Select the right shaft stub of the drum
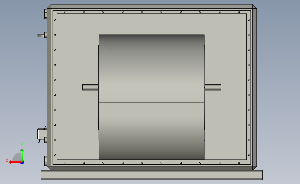This screenshot has height=184, width=300. (213, 87)
